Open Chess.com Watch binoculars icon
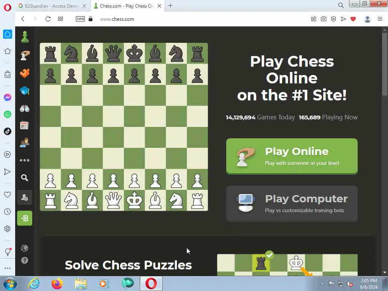This screenshot has height=291, width=388. [25, 108]
